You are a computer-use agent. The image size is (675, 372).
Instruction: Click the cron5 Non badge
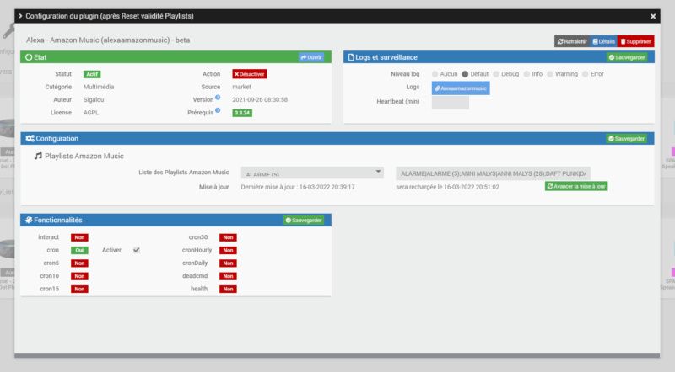pos(79,263)
